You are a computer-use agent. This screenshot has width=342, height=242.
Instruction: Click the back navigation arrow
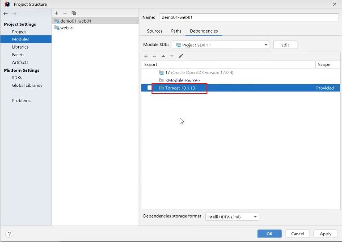click(6, 14)
